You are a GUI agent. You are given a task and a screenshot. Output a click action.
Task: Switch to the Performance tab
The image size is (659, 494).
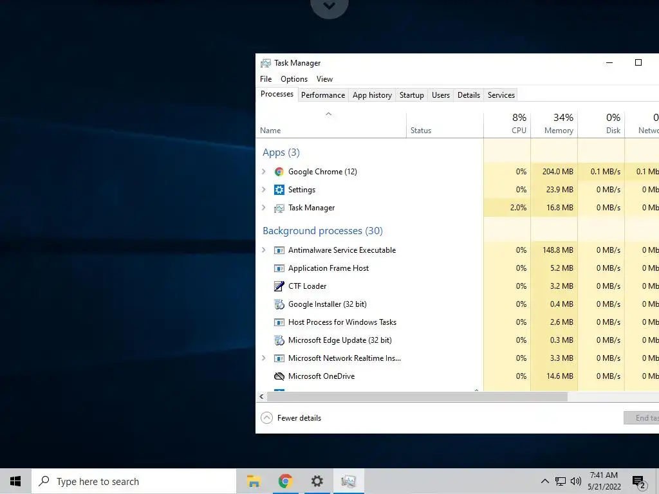tap(323, 95)
